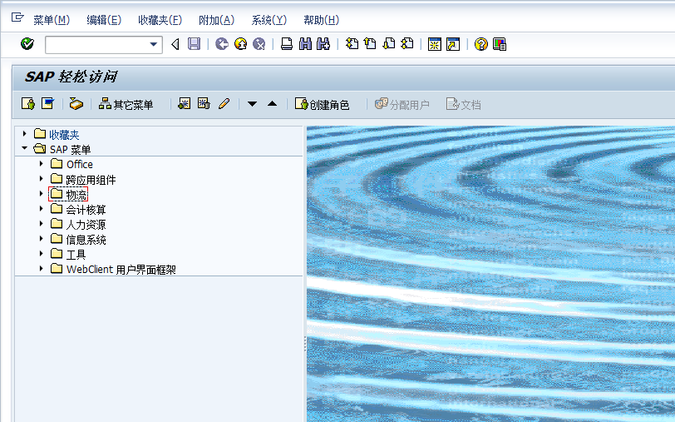Click the First Page icon

pos(352,44)
